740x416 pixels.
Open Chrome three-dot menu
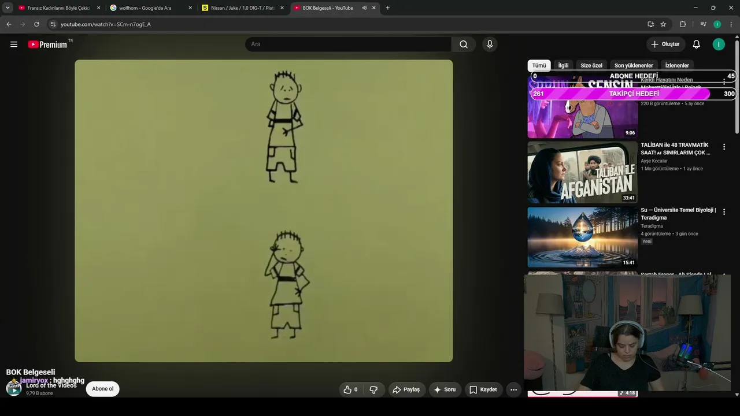pyautogui.click(x=731, y=24)
